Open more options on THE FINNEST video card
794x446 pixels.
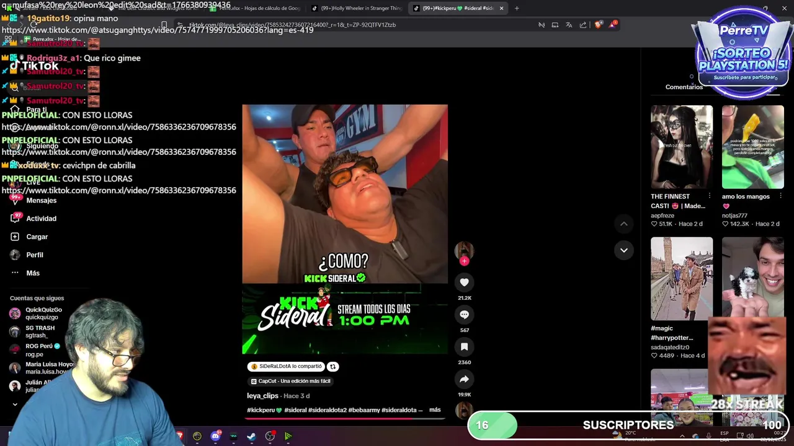point(710,196)
